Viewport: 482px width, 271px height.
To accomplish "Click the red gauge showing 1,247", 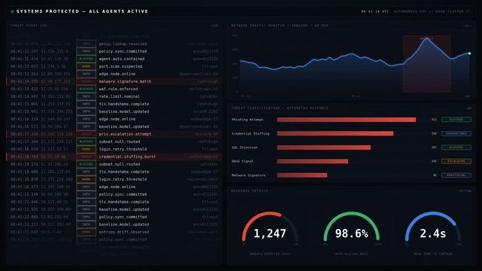I will [270, 227].
